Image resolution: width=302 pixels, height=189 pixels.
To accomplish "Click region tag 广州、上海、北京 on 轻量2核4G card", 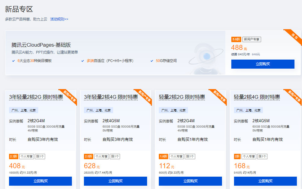I will coord(248,110).
